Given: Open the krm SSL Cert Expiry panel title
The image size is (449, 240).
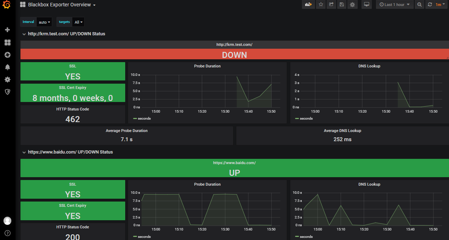Looking at the screenshot, I should coord(73,88).
